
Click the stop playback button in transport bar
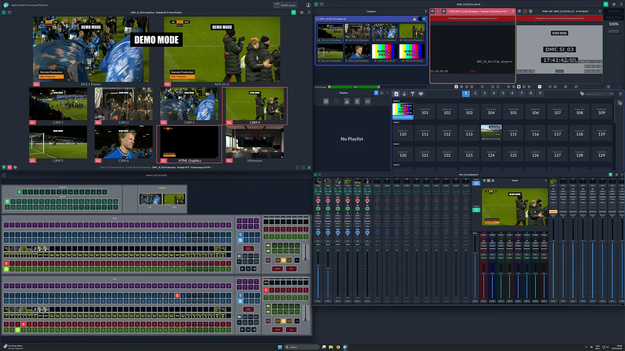519,87
